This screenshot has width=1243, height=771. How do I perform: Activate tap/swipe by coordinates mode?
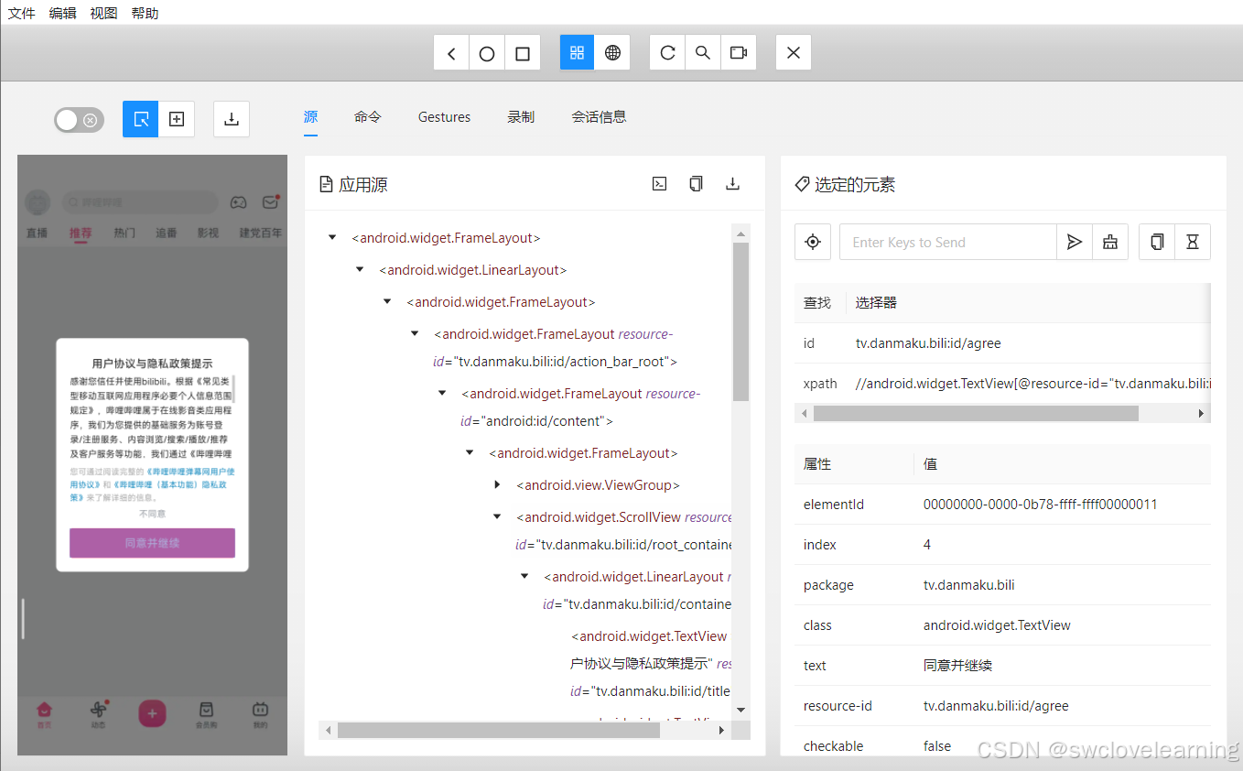(x=177, y=119)
